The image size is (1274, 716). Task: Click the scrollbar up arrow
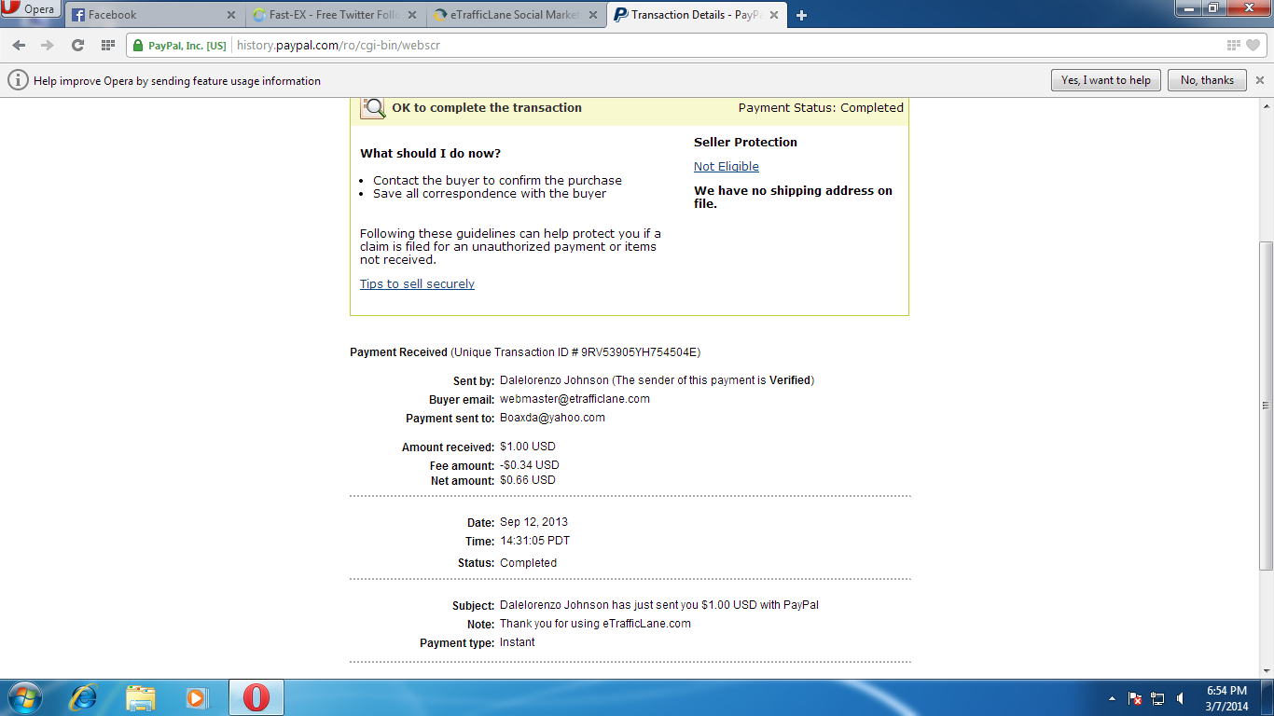click(x=1266, y=104)
